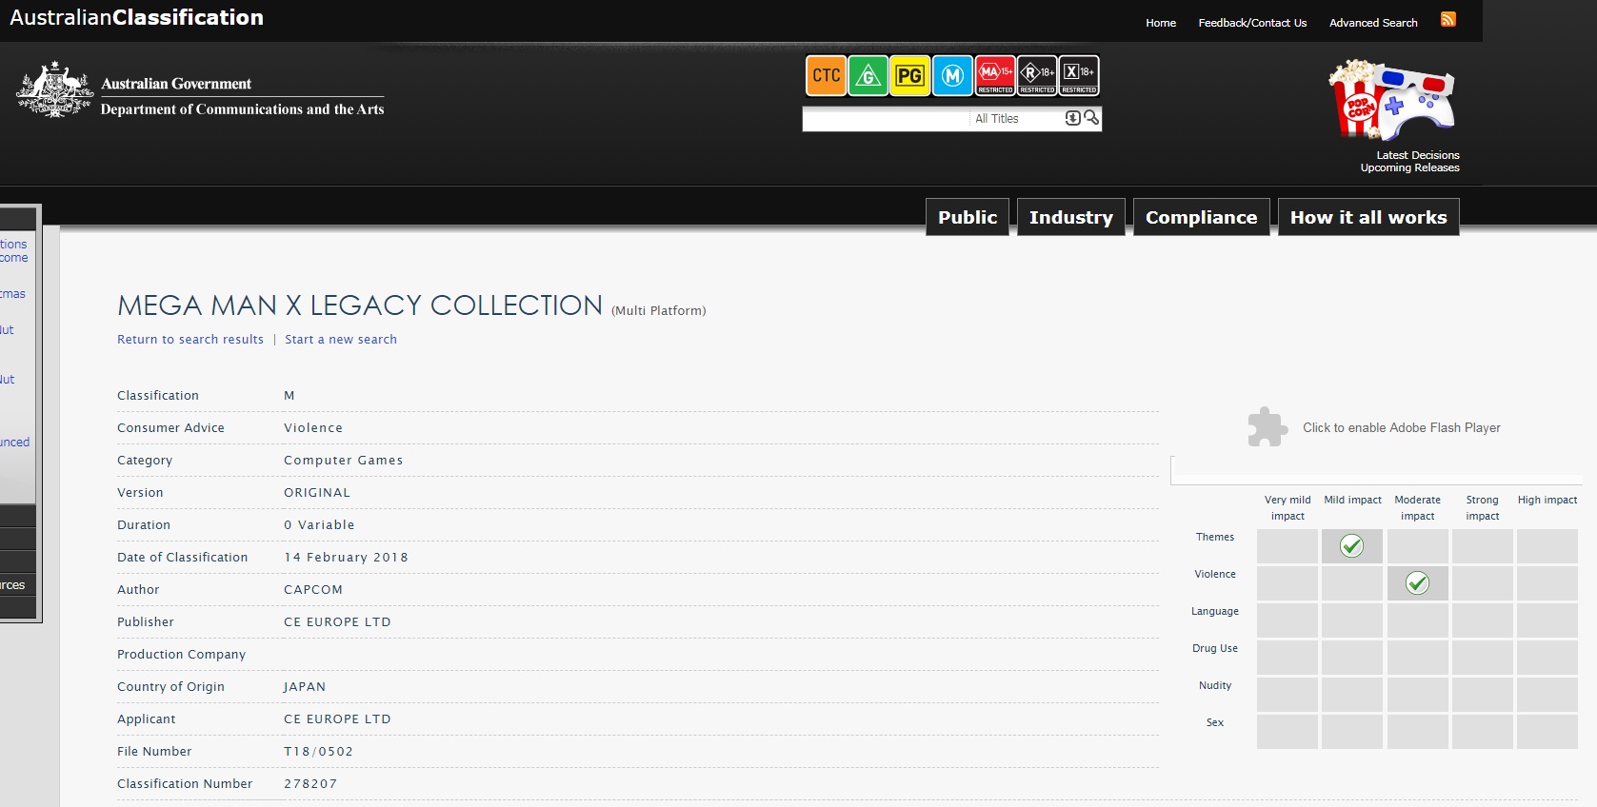Click the X18+ restricted rating icon
This screenshot has height=807, width=1597.
1079,76
